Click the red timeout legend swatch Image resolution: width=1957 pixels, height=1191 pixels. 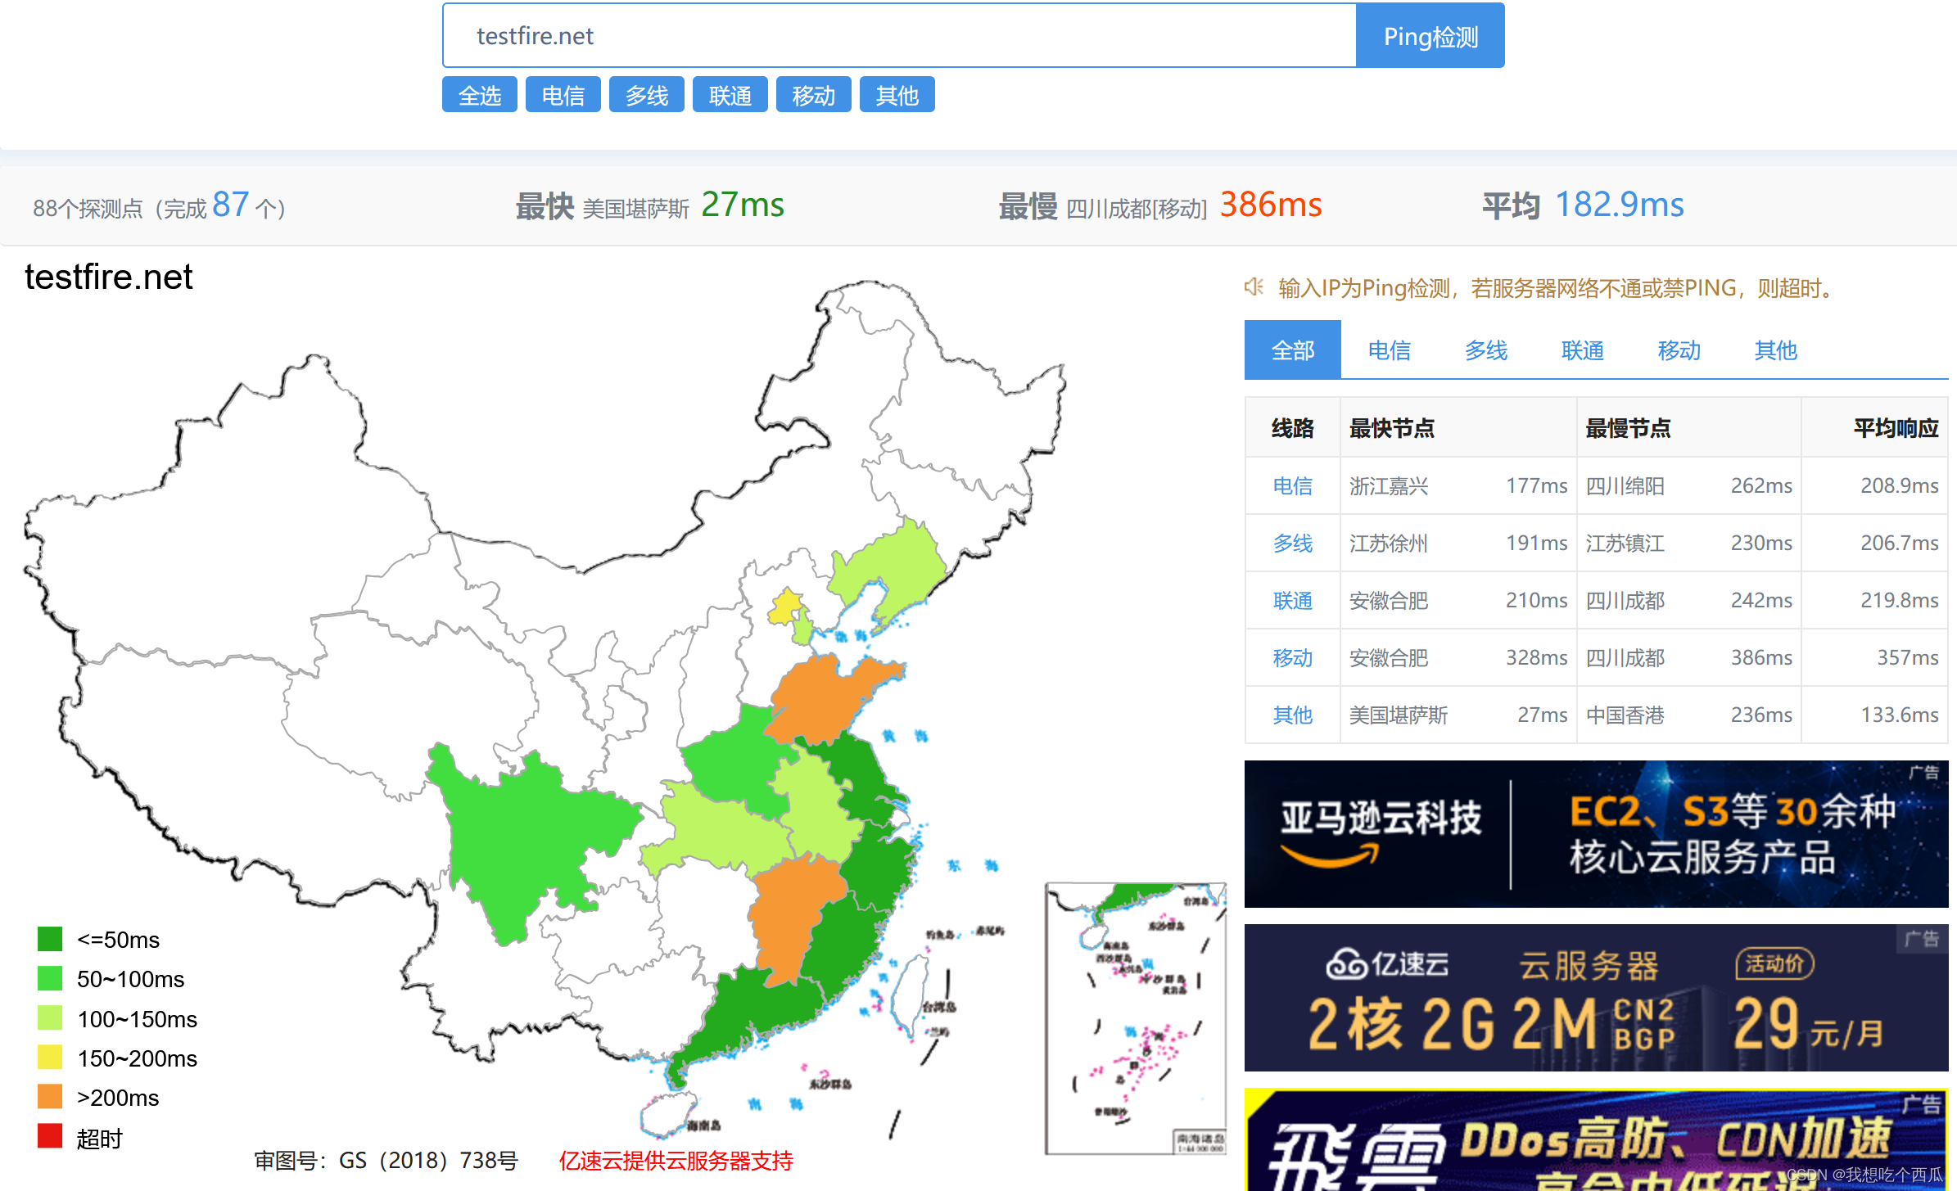tap(50, 1136)
